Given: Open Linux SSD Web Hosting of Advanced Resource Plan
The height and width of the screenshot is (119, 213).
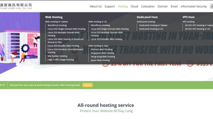Looking at the screenshot, I should click(x=65, y=41).
